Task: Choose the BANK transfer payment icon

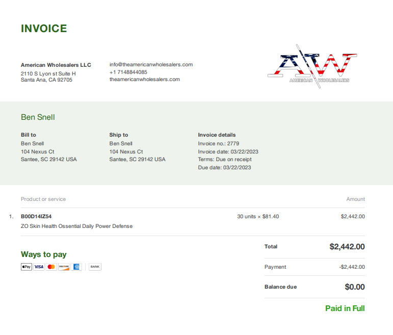Action: coord(95,267)
